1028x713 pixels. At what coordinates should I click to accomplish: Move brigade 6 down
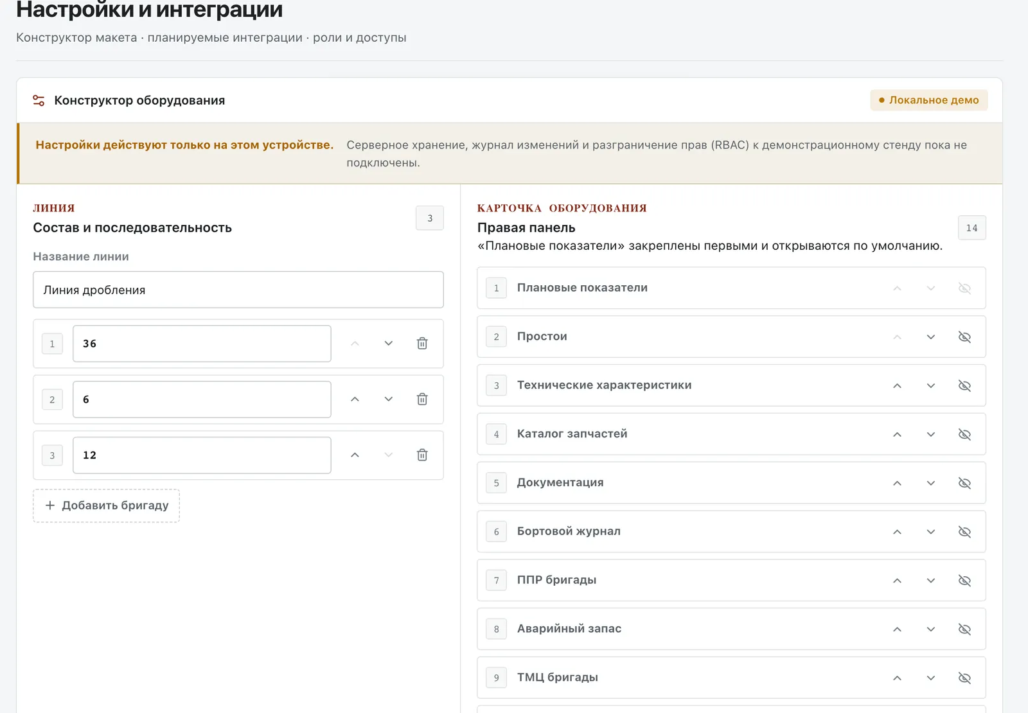click(x=389, y=400)
